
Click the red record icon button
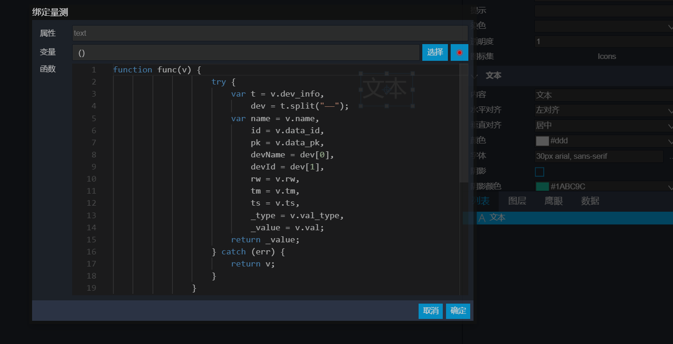pyautogui.click(x=460, y=52)
